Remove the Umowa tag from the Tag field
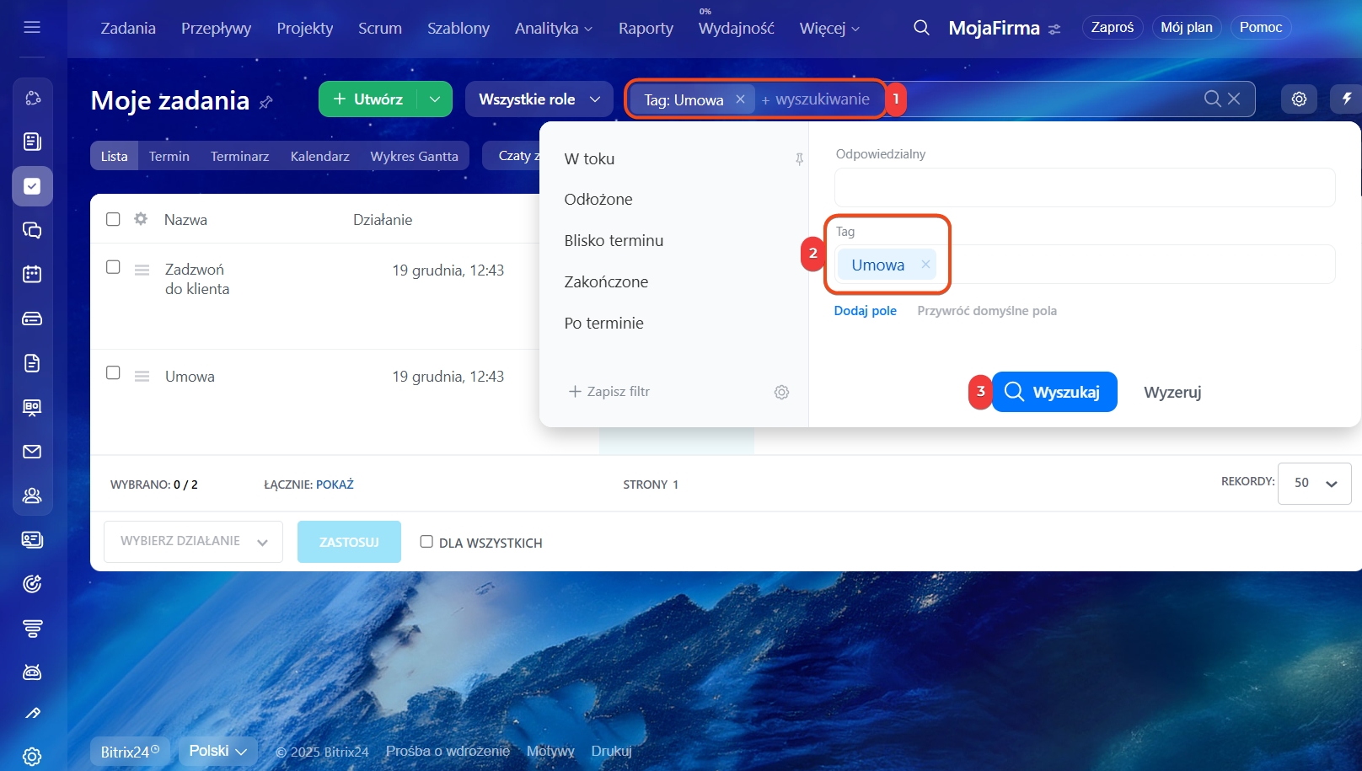Image resolution: width=1362 pixels, height=771 pixels. [x=925, y=265]
